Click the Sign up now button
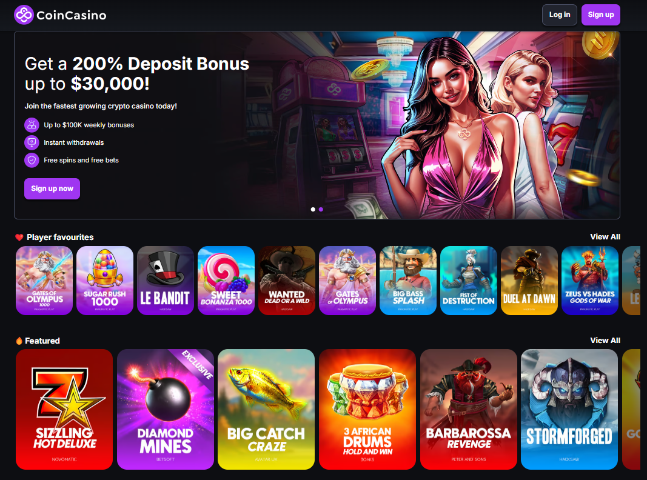Viewport: 647px width, 480px height. [52, 189]
